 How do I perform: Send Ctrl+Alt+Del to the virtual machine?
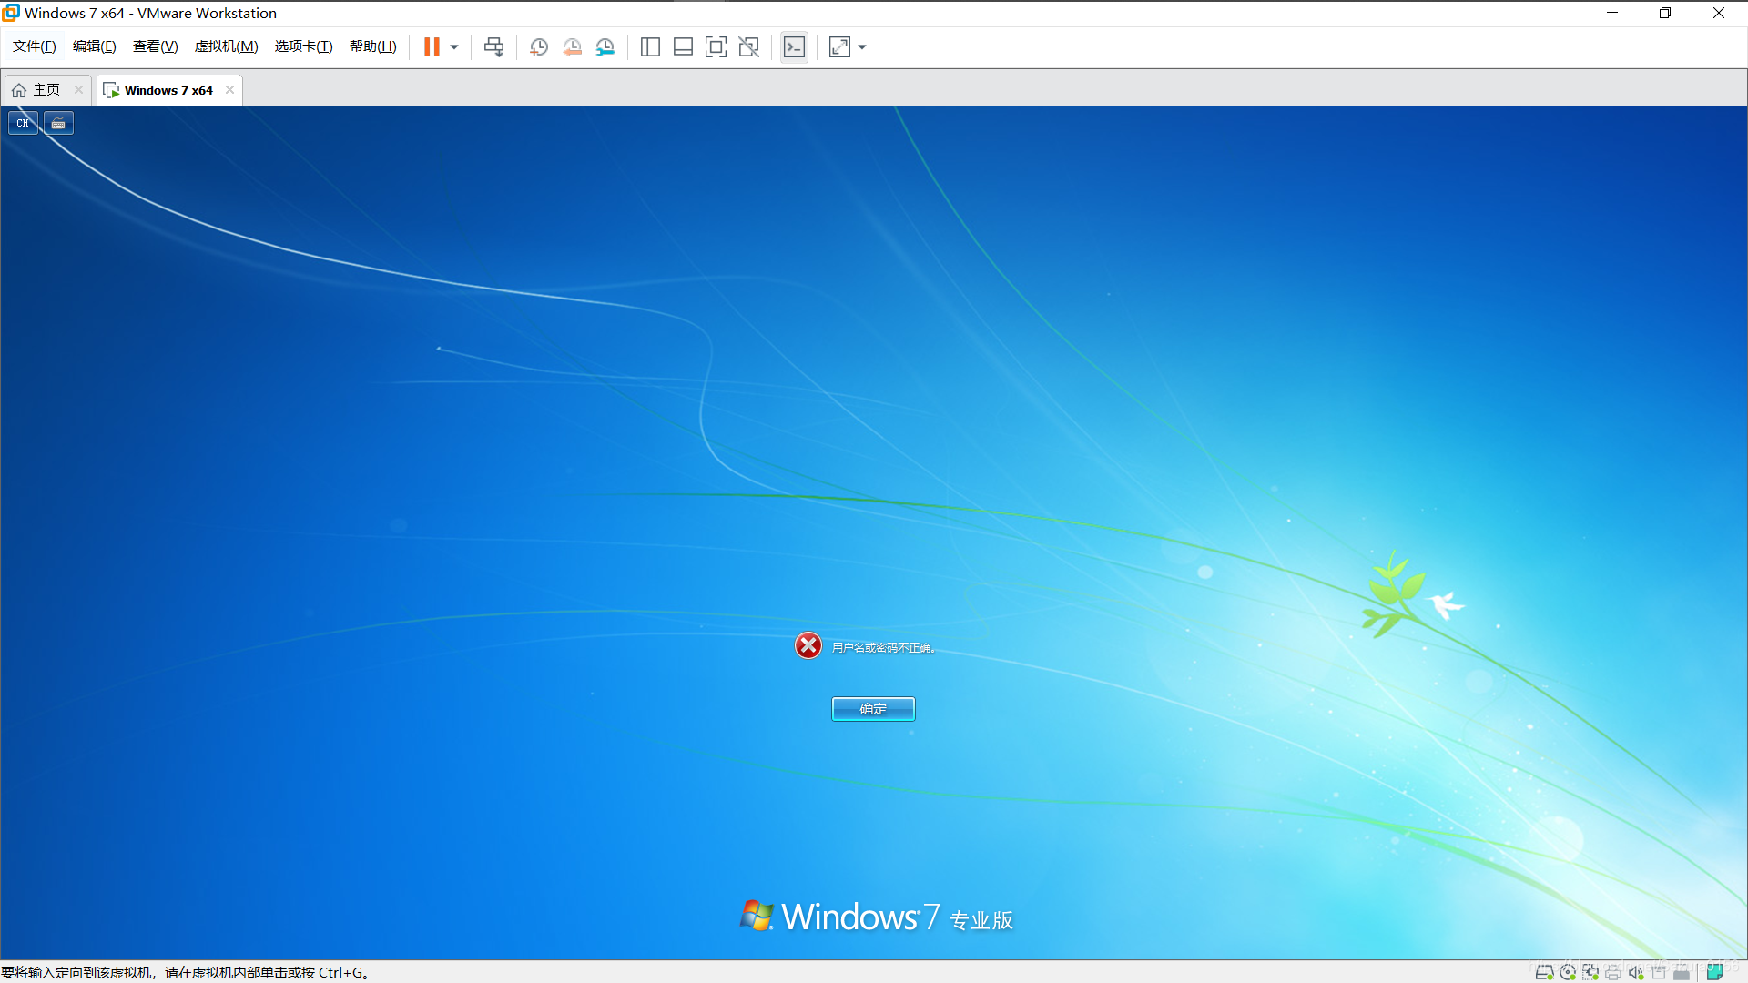tap(493, 46)
